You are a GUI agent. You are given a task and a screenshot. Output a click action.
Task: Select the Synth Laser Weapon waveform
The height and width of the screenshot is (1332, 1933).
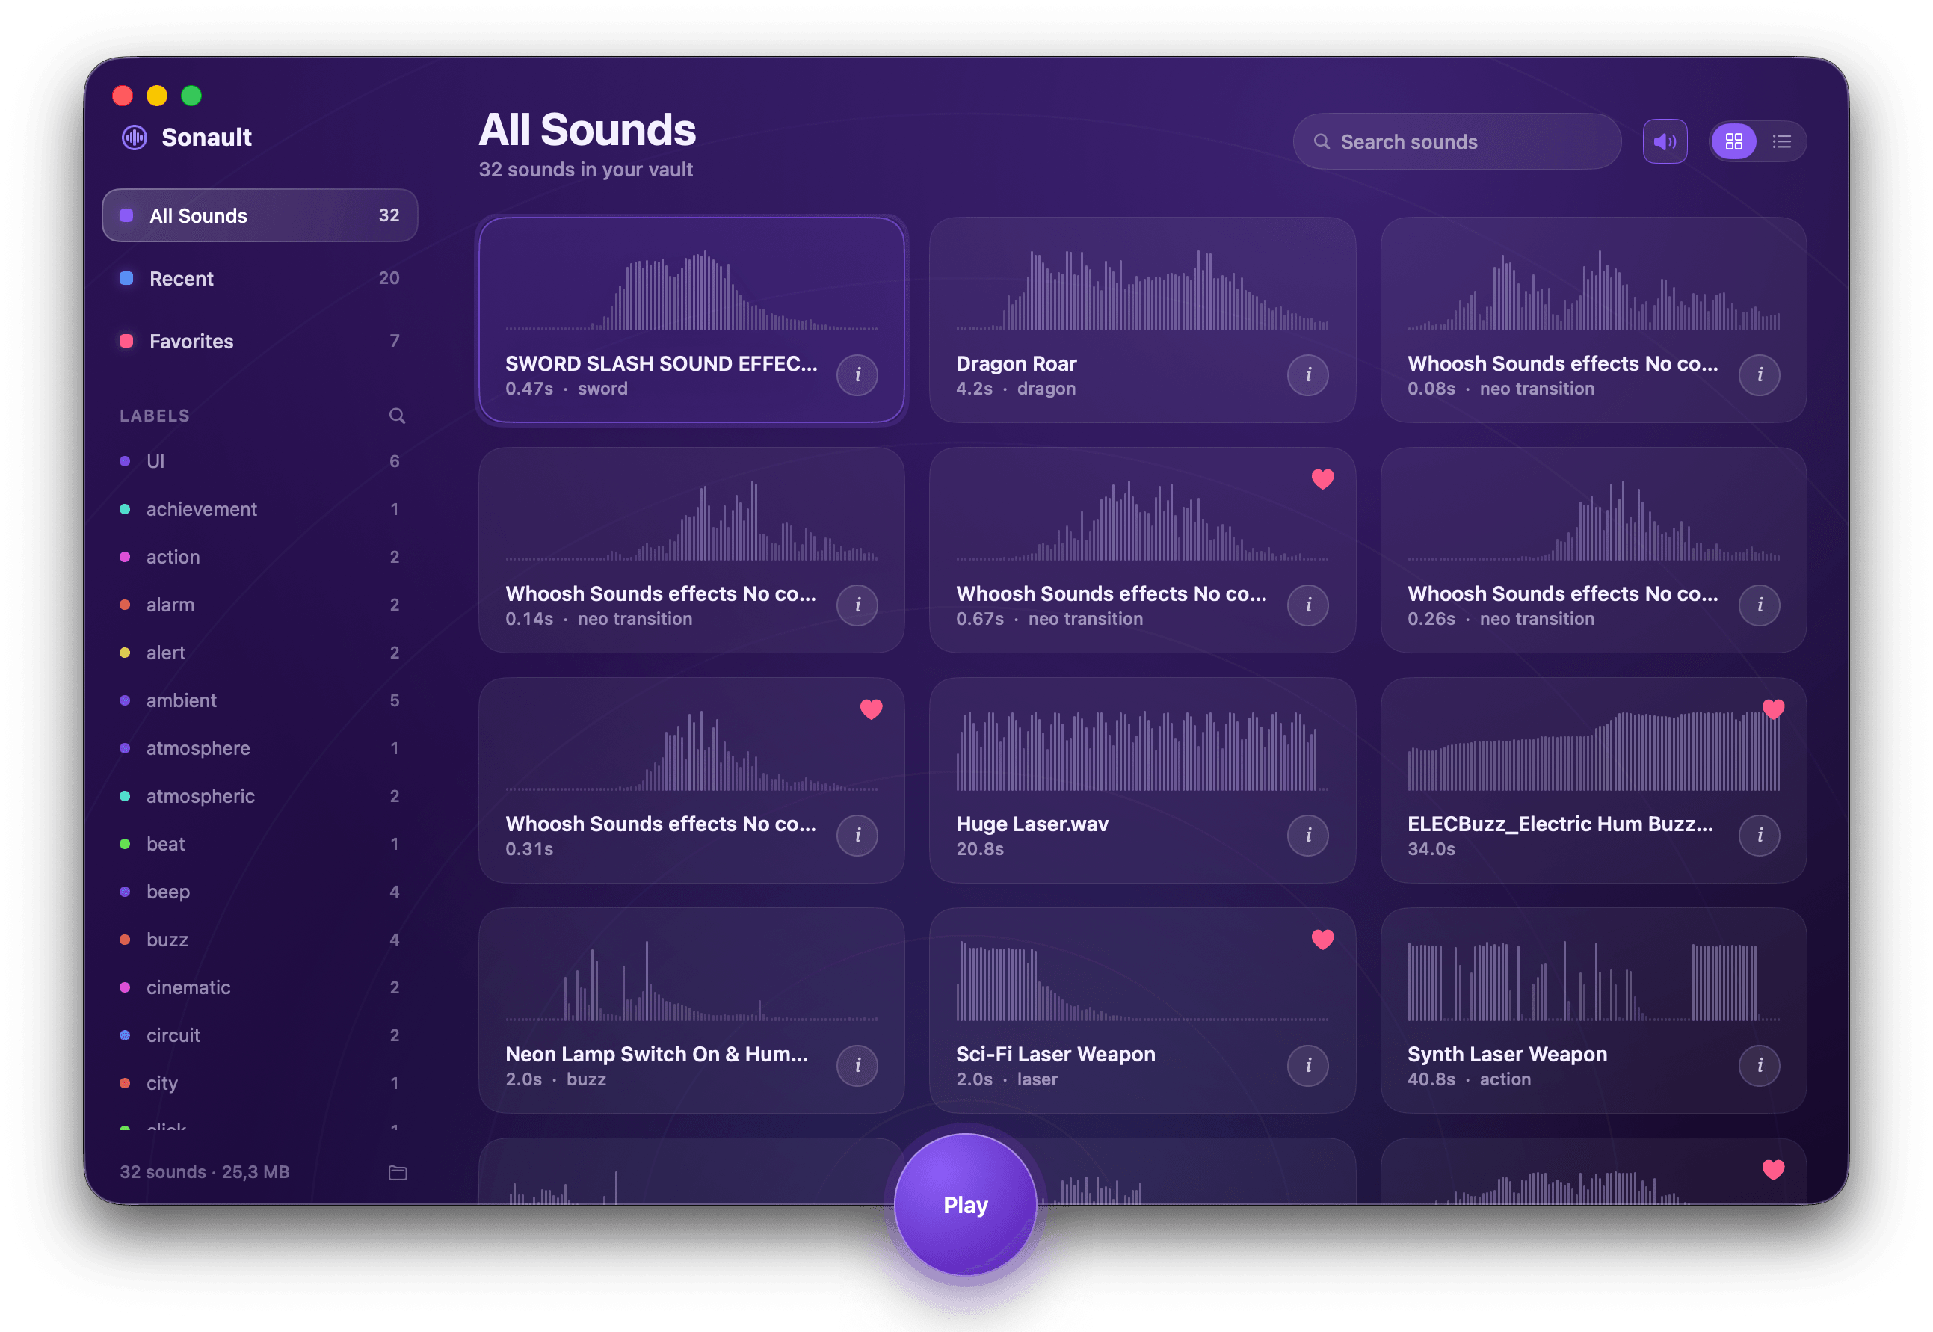[x=1594, y=981]
